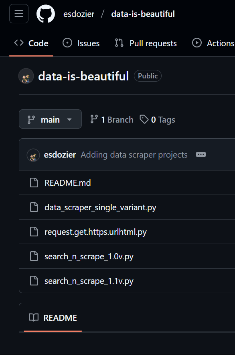Go to GitHub homepage via Octocat logo

[46, 14]
